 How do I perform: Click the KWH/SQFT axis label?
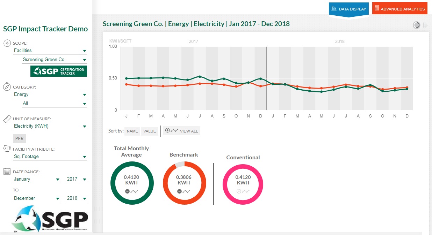[x=120, y=41]
